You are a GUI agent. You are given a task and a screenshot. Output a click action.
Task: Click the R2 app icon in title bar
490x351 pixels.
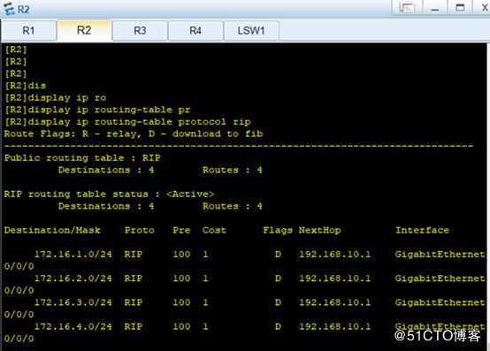[9, 9]
